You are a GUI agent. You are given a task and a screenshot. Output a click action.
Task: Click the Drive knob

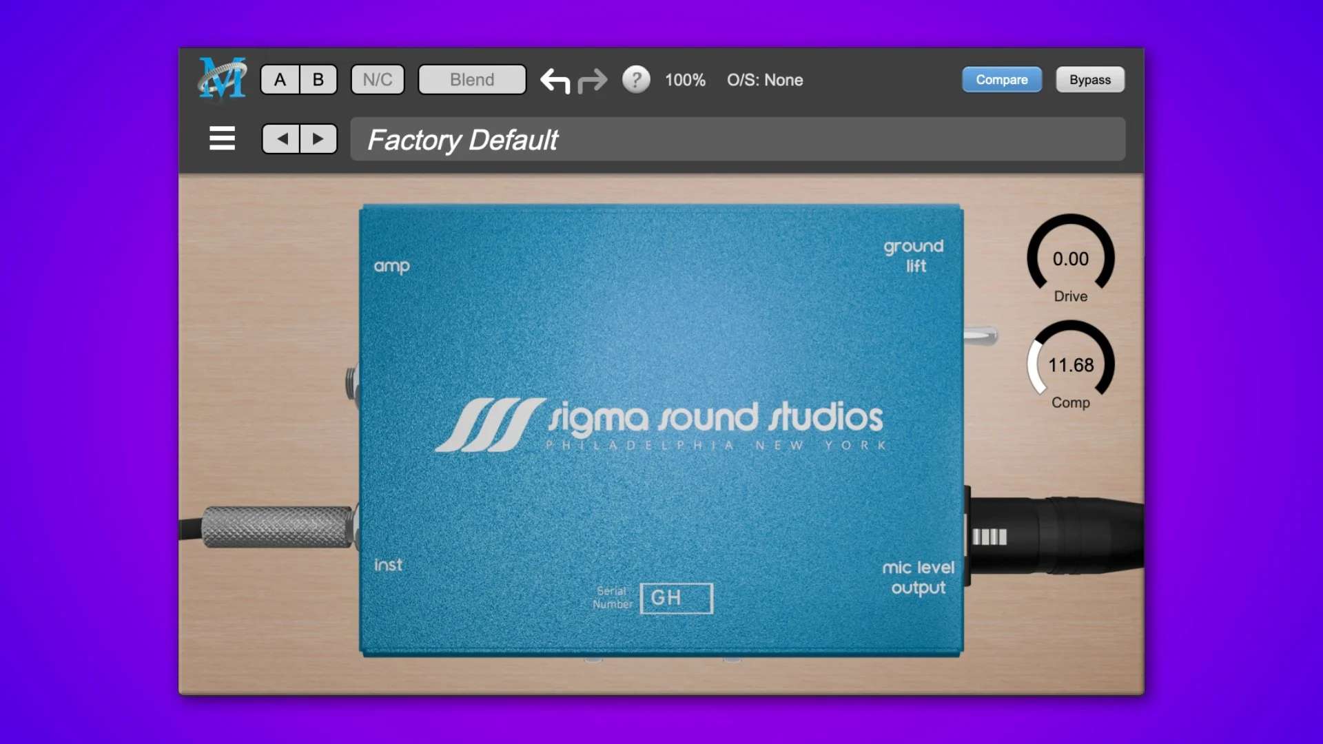tap(1070, 258)
